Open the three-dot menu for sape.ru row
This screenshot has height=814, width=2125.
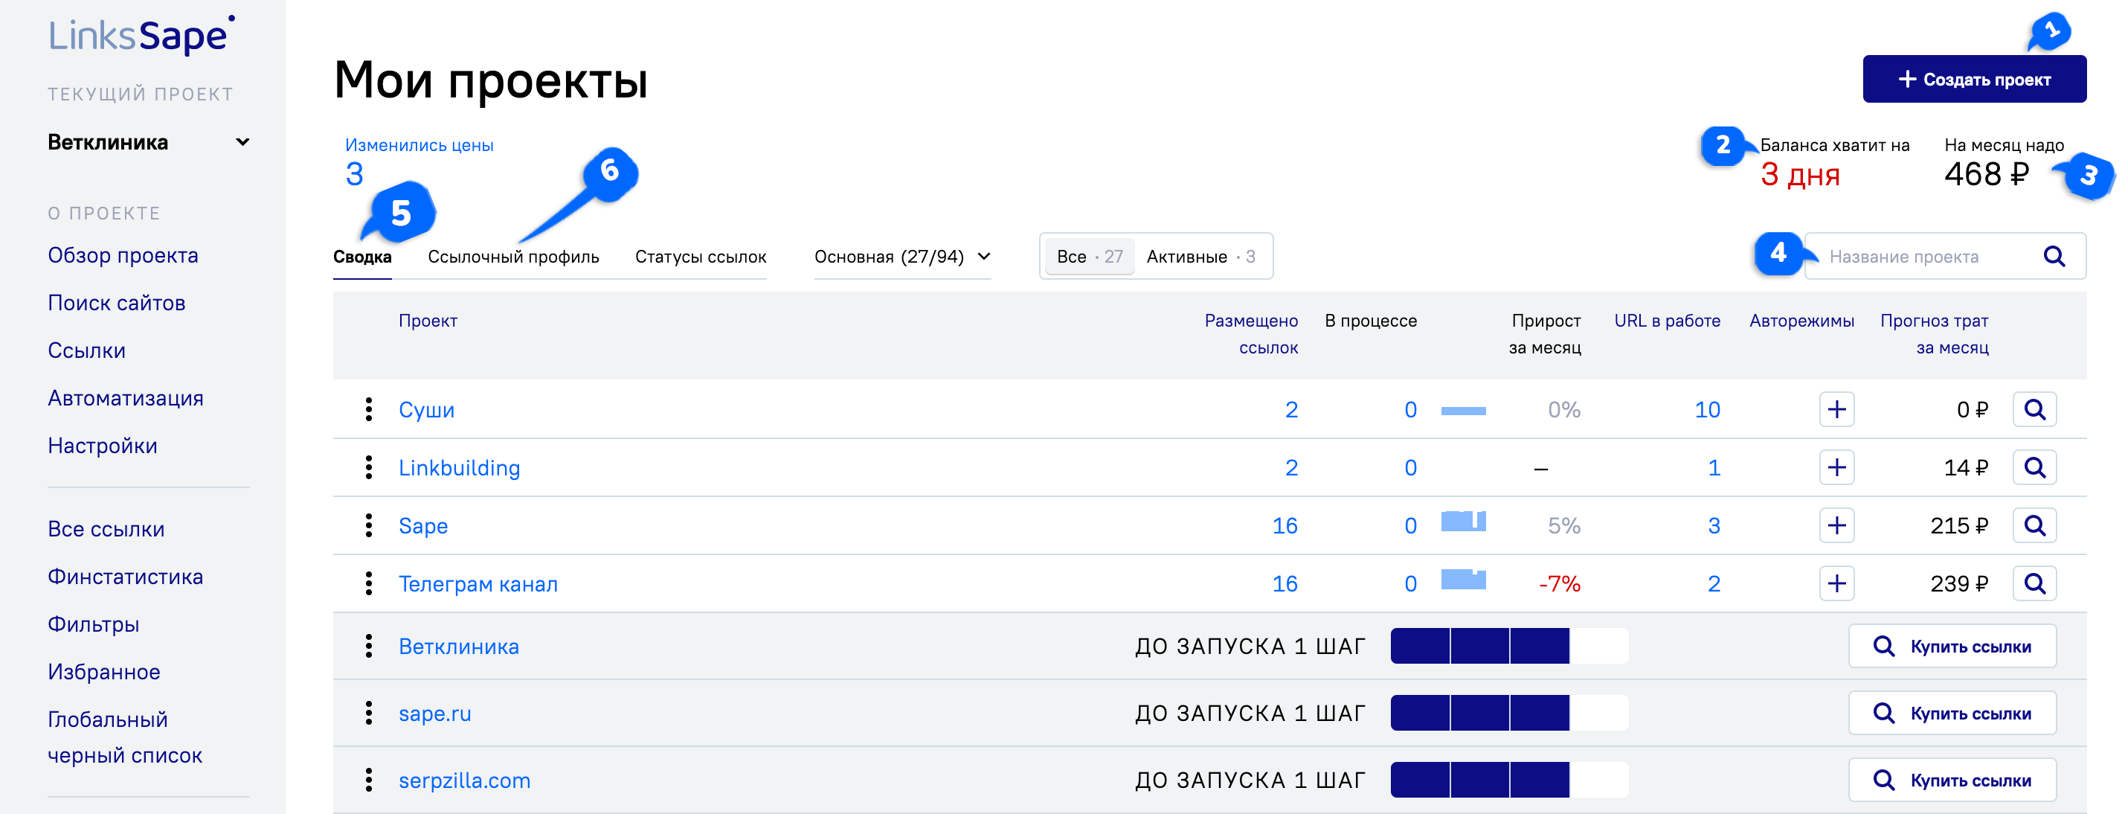point(369,714)
